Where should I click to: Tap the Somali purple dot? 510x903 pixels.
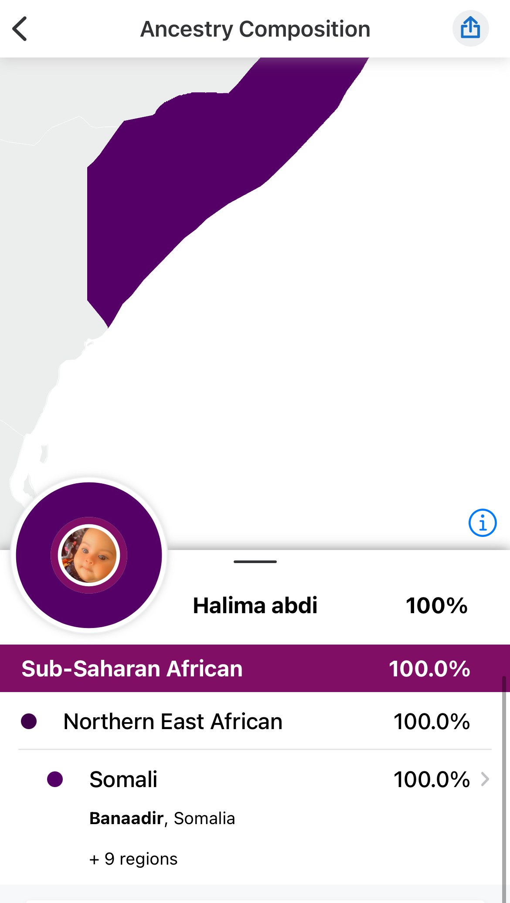55,779
